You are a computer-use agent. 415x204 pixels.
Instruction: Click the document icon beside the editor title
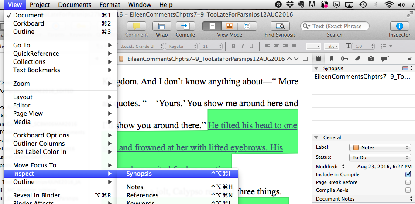121,59
